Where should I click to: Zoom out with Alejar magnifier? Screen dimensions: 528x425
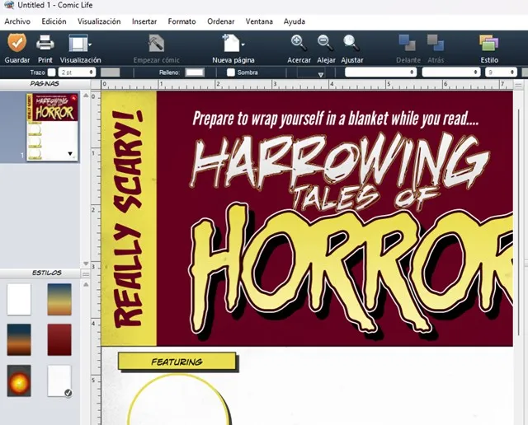tap(325, 43)
